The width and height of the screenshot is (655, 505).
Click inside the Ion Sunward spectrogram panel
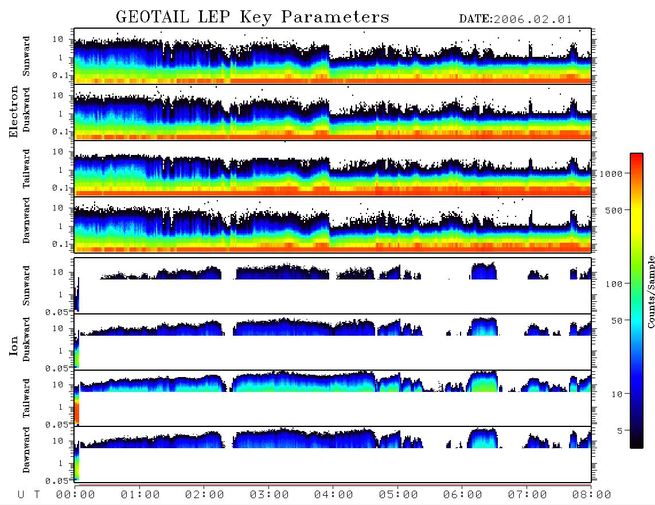[x=333, y=286]
